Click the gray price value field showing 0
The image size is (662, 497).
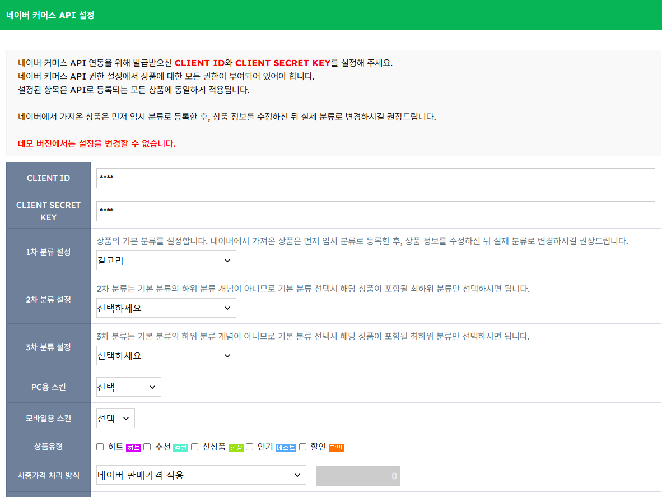click(358, 476)
